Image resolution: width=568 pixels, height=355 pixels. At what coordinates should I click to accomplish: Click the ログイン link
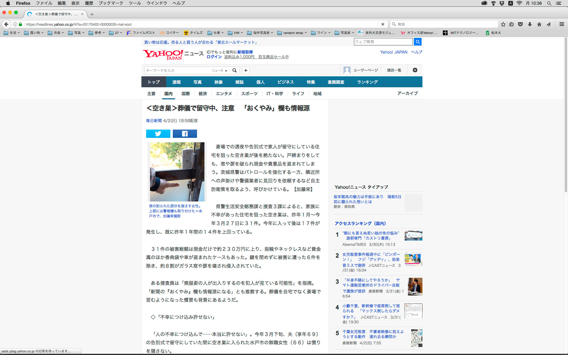[x=214, y=57]
